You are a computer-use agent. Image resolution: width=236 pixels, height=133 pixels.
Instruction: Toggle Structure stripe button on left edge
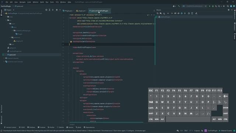pyautogui.click(x=1, y=109)
